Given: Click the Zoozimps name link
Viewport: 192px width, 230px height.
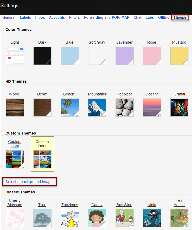Looking at the screenshot, I should click(x=69, y=205).
